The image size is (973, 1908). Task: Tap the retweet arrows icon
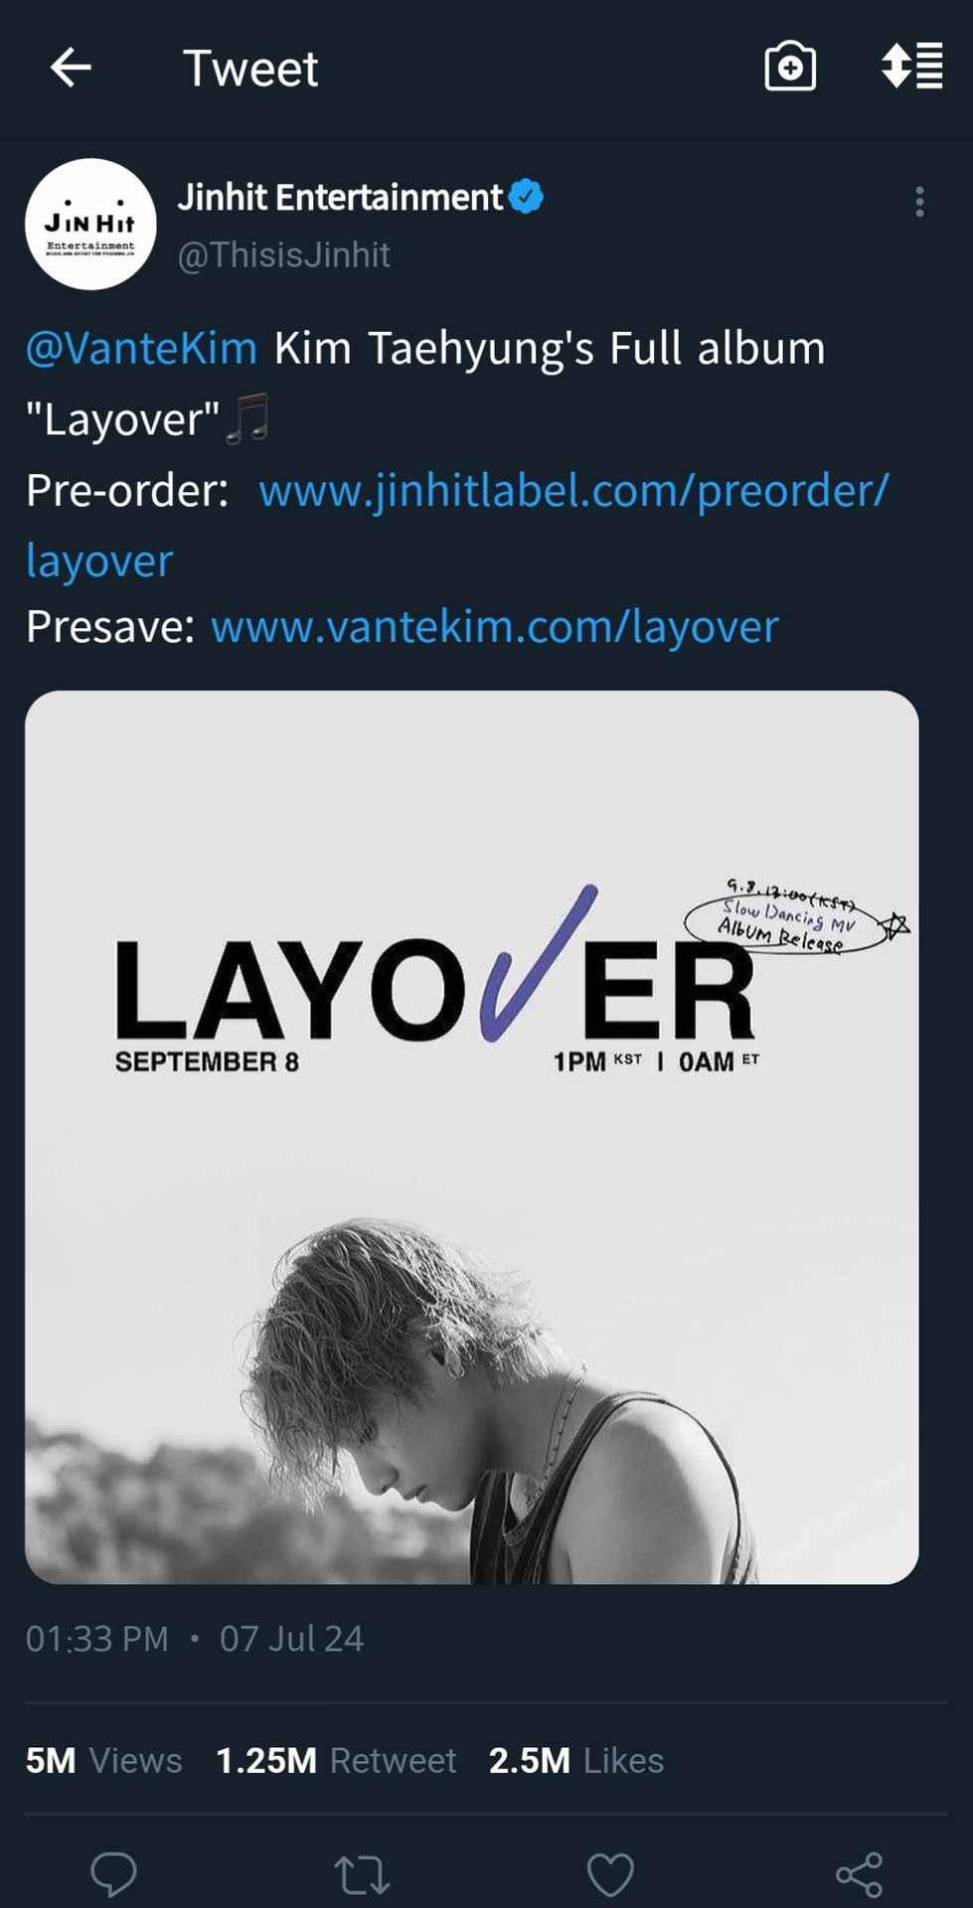362,1875
